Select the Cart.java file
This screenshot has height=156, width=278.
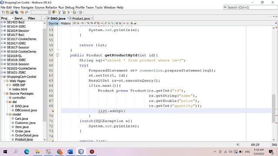tap(21, 118)
